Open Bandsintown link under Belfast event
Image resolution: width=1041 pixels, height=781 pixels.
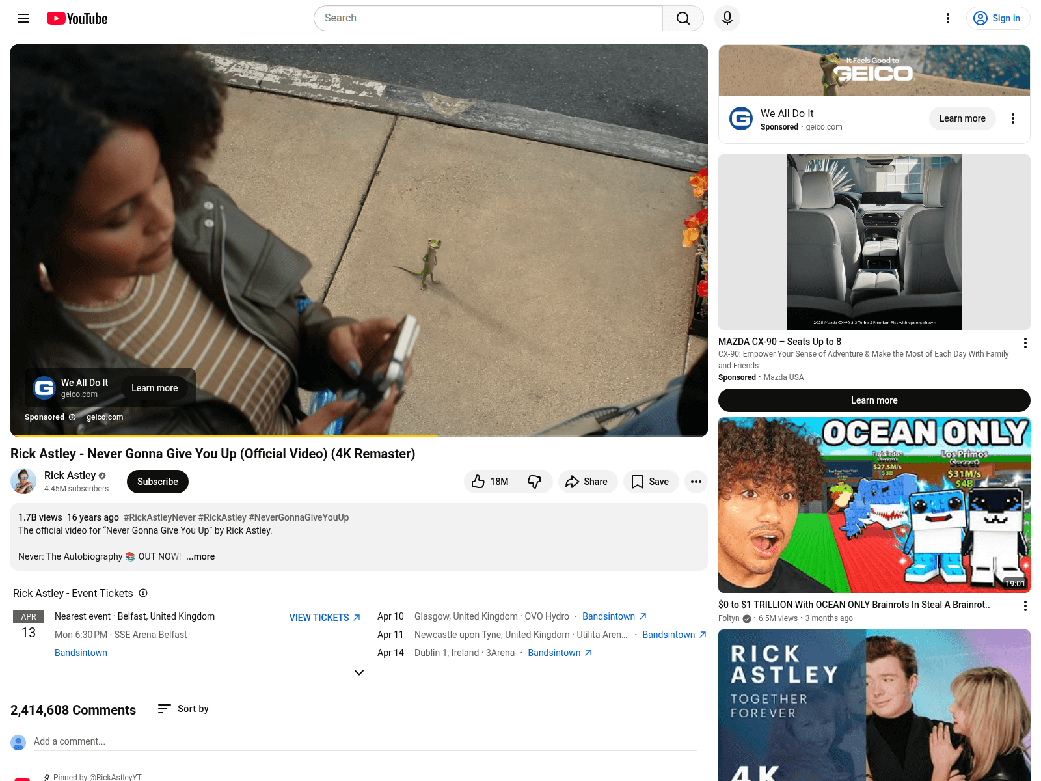[81, 653]
